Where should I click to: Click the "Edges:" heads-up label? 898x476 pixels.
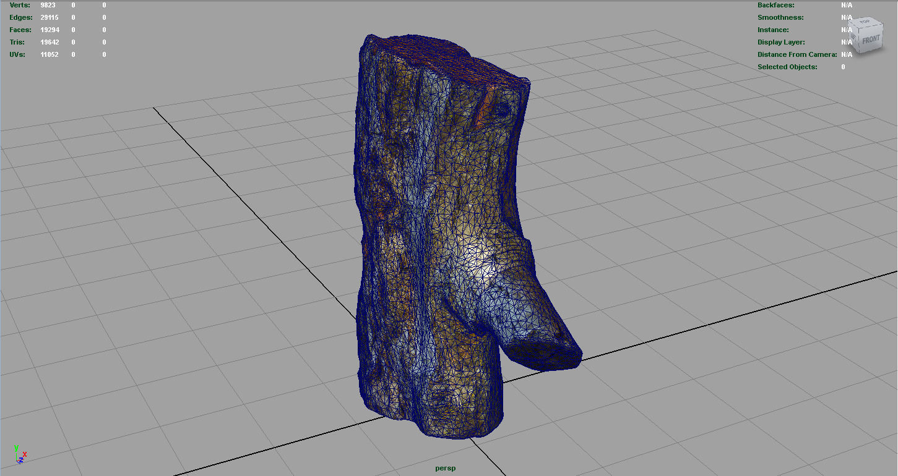click(21, 17)
